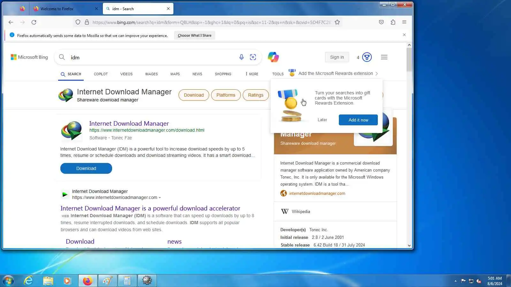Open Action Center flag tray icon
Viewport: 511px width, 287px height.
[x=463, y=281]
